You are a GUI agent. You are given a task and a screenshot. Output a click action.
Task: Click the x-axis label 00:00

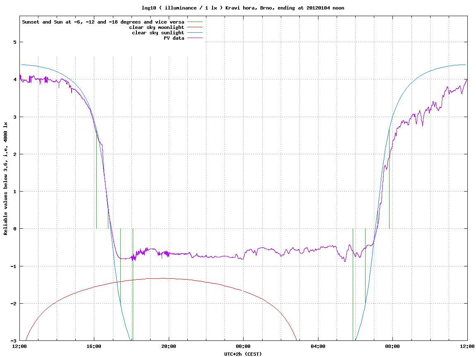click(244, 346)
